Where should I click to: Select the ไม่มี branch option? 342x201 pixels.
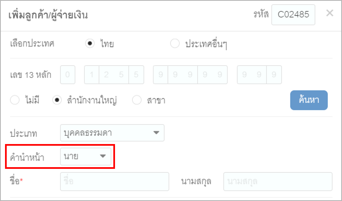point(15,100)
